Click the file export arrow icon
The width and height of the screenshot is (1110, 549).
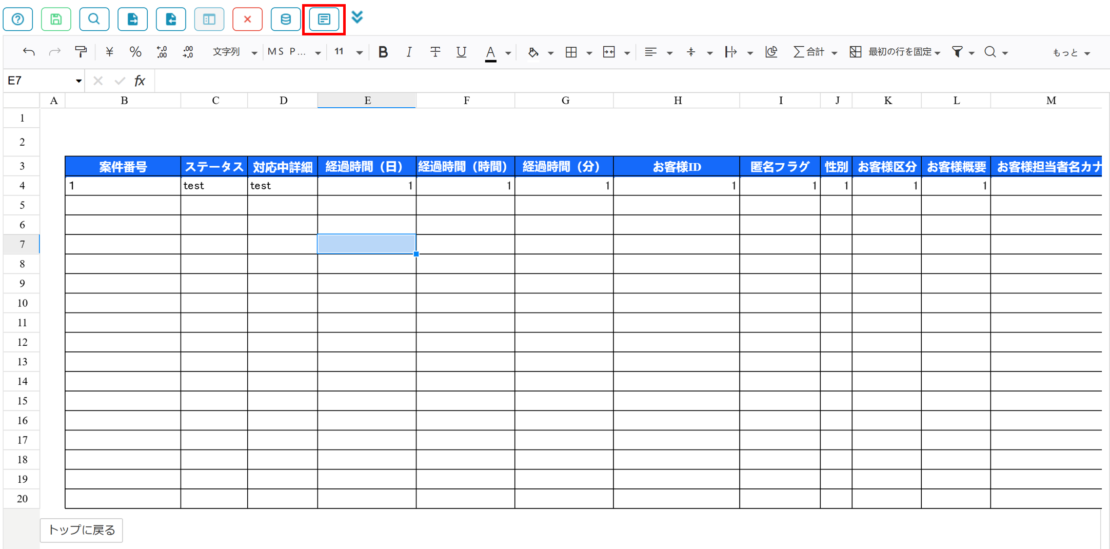(x=133, y=19)
